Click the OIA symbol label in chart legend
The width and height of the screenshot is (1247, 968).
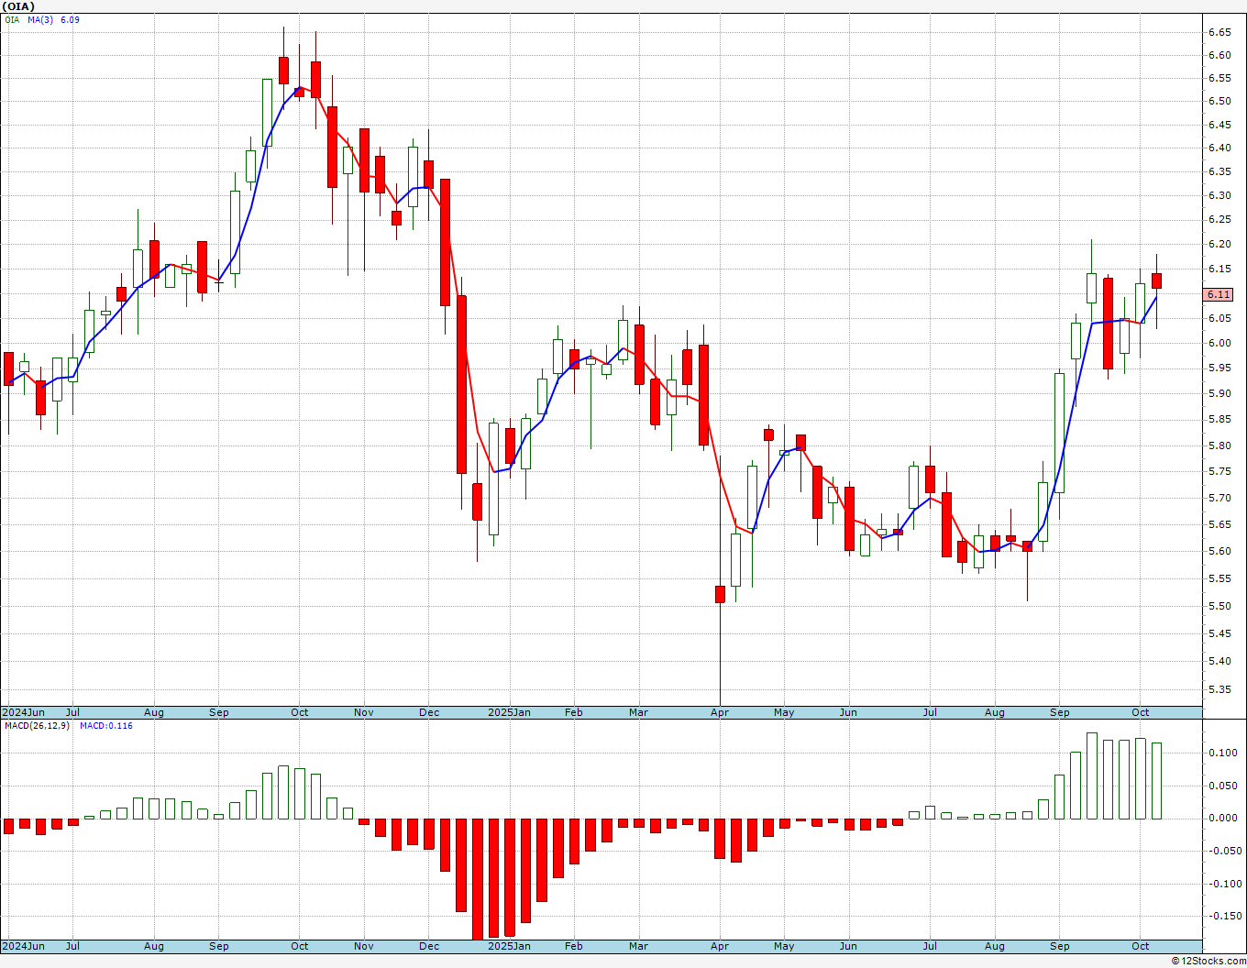(x=12, y=19)
